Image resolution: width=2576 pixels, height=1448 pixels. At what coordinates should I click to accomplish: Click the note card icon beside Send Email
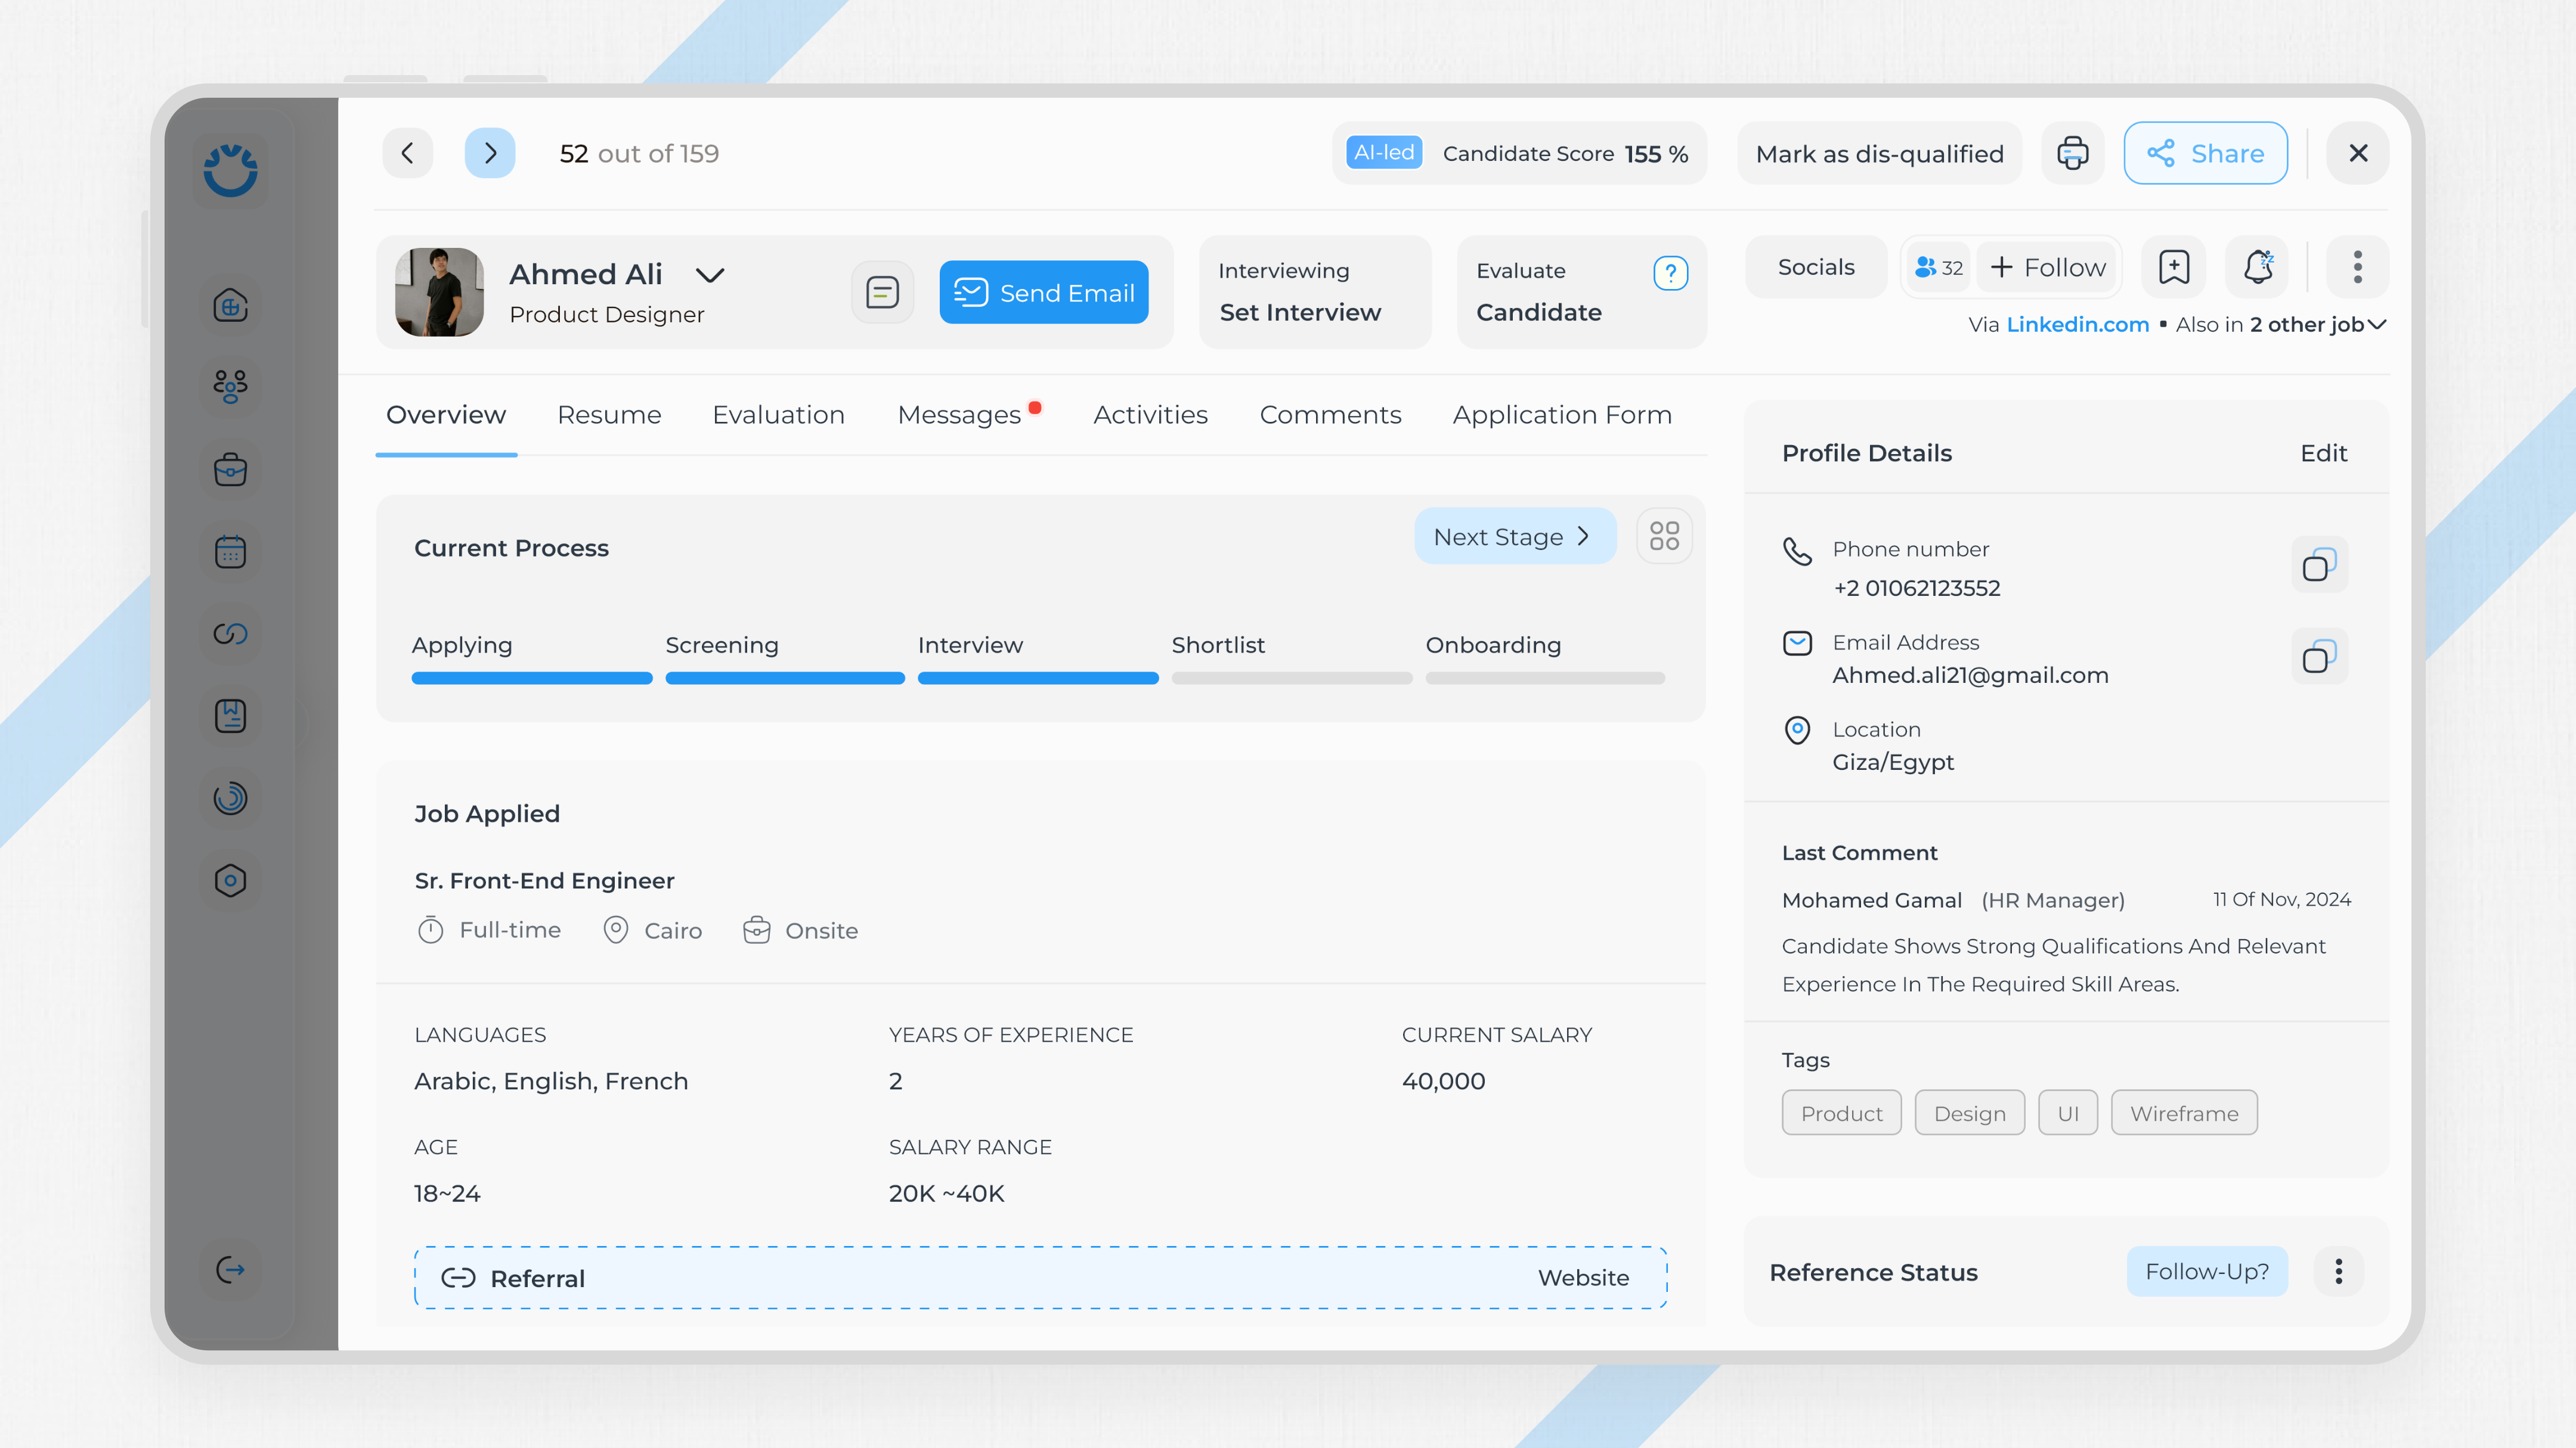(882, 292)
